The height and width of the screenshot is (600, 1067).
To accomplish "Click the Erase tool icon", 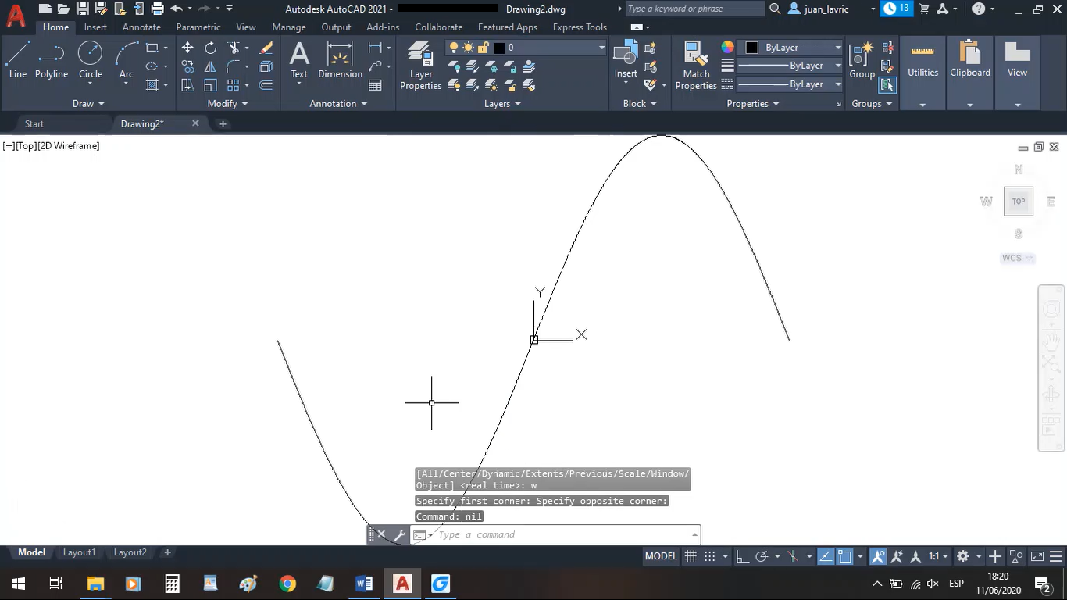I will pos(266,48).
